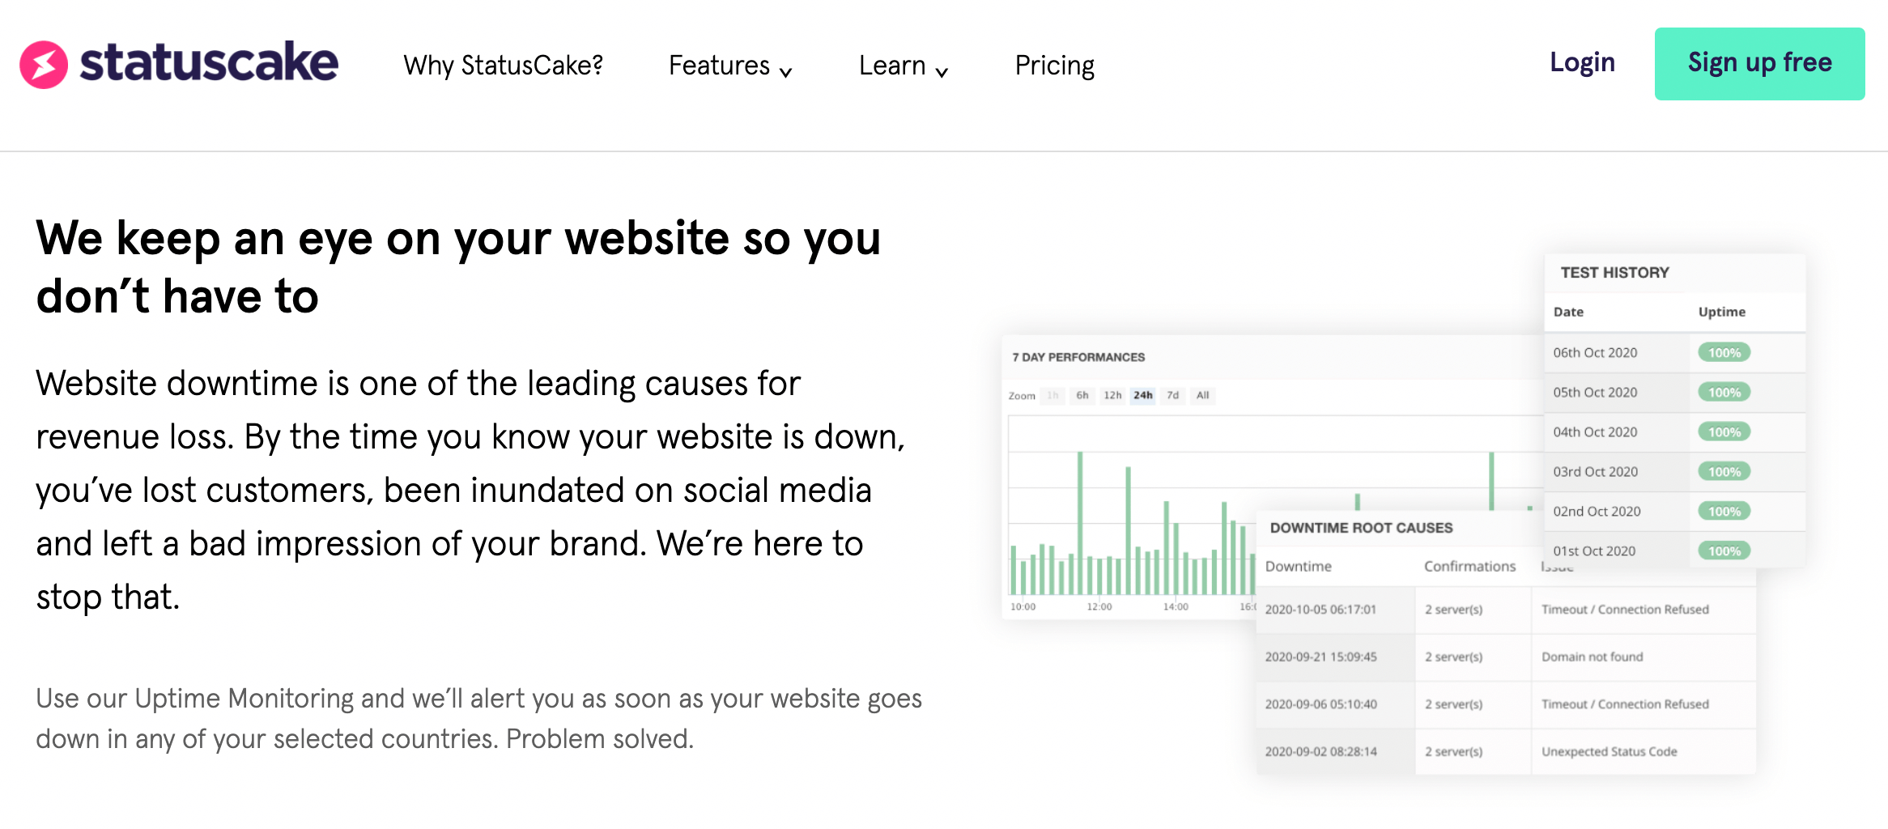Viewport: 1888px width, 829px height.
Task: Select the 2020-10-05 06:17:01 downtime row
Action: tap(1506, 610)
